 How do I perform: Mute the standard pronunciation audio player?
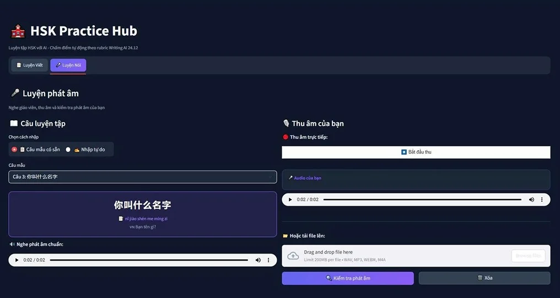(x=258, y=260)
